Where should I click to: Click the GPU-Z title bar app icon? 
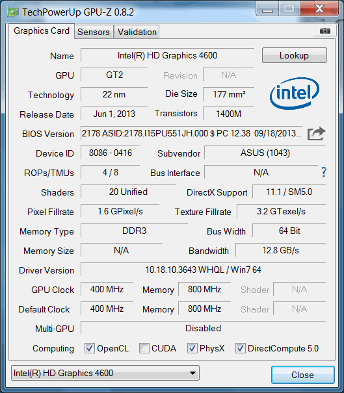coord(13,12)
